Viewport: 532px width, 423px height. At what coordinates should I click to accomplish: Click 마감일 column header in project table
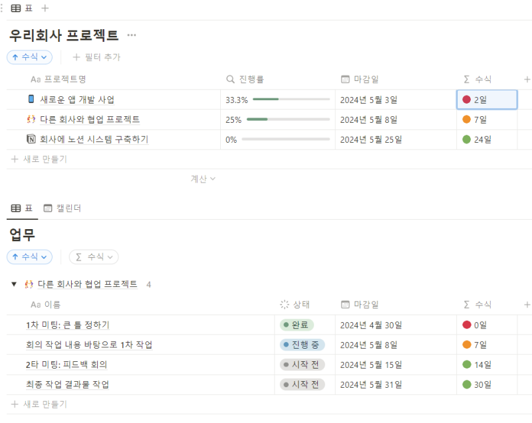(360, 79)
